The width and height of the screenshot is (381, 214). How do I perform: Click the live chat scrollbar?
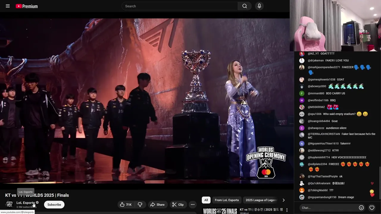(380, 183)
